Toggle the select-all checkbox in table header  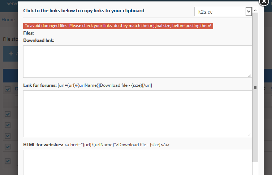(8, 89)
